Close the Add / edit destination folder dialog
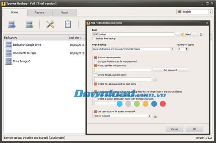This screenshot has height=143, width=216. [x=207, y=23]
